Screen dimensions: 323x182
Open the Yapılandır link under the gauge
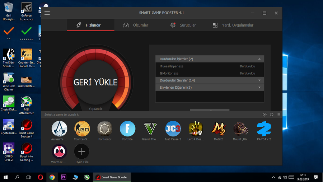[x=95, y=109]
